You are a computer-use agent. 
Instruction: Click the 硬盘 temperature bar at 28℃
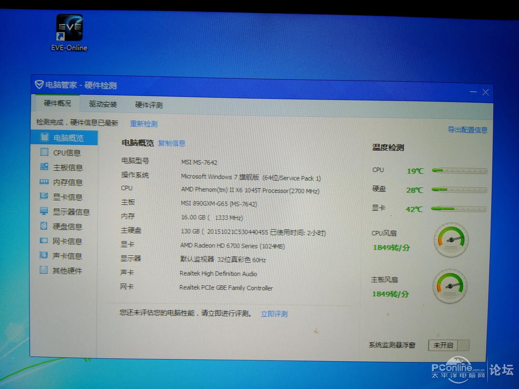(459, 190)
